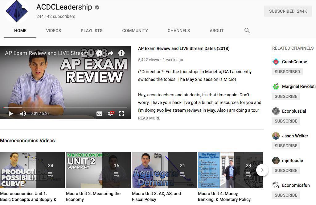Image resolution: width=316 pixels, height=205 pixels.
Task: Open EconplusDal channel name link
Action: [294, 111]
